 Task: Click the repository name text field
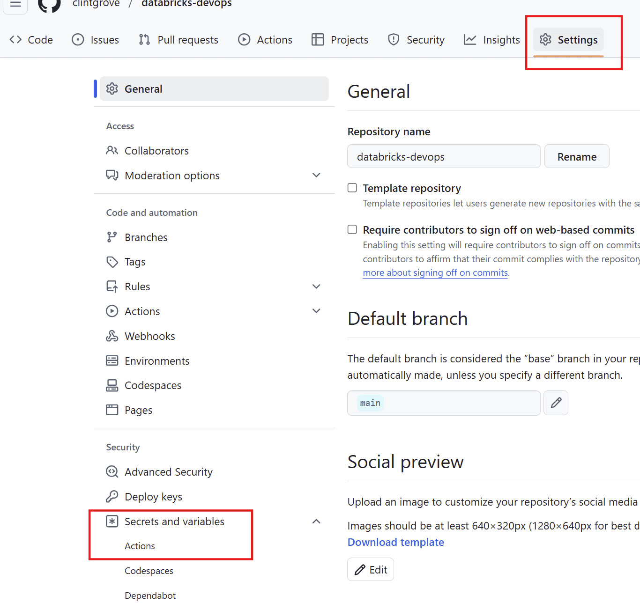[x=443, y=156]
